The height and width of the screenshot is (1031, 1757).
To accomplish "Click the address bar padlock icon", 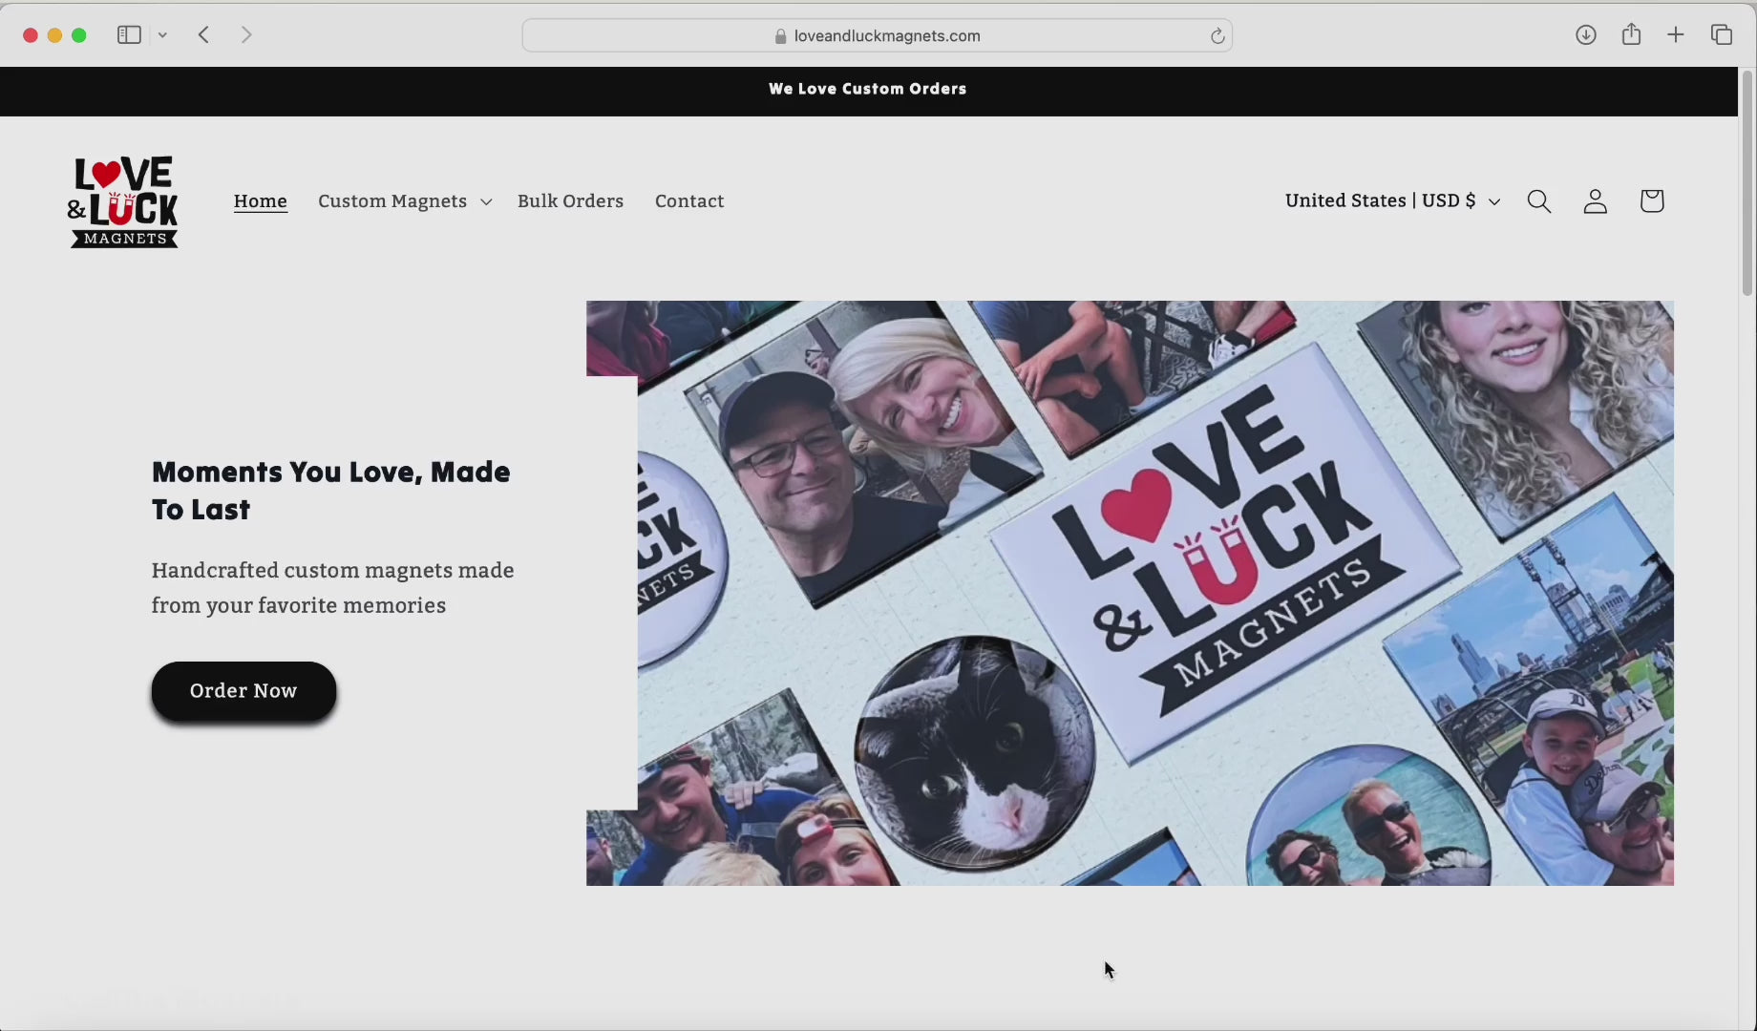I will (x=781, y=36).
